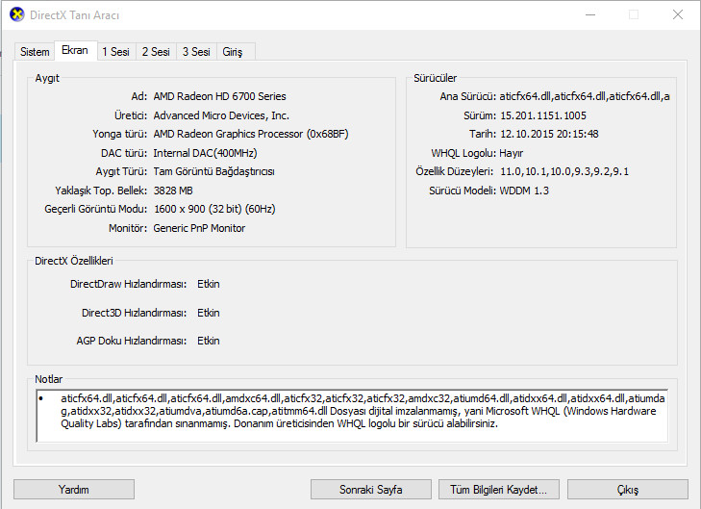The image size is (701, 509).
Task: Click the DirectX Özellikleri group heading
Action: (74, 261)
